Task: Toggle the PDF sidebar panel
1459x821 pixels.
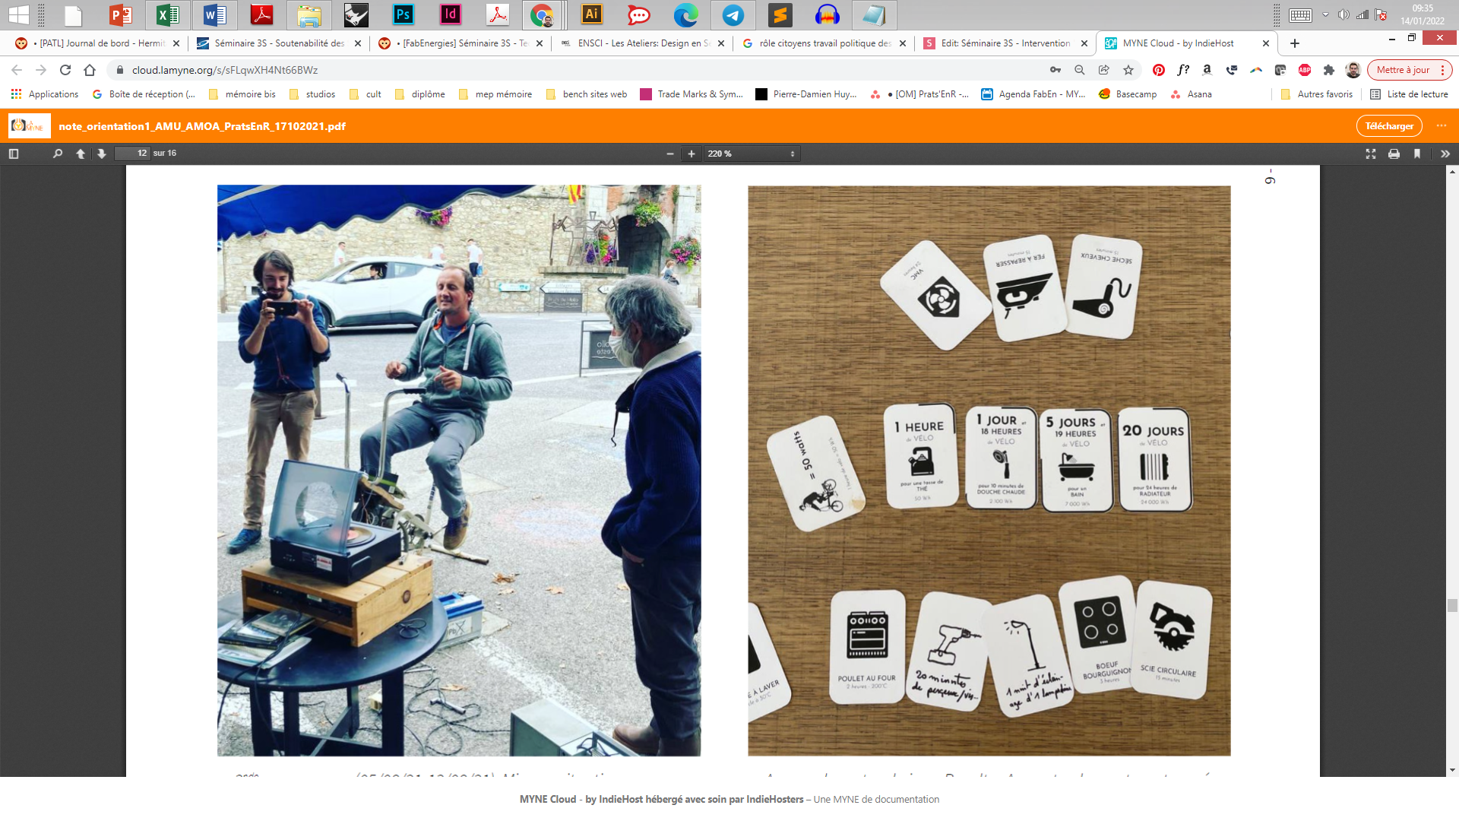Action: 13,154
